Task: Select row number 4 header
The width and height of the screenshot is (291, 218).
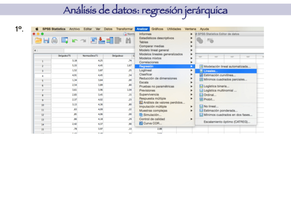Action: click(42, 76)
